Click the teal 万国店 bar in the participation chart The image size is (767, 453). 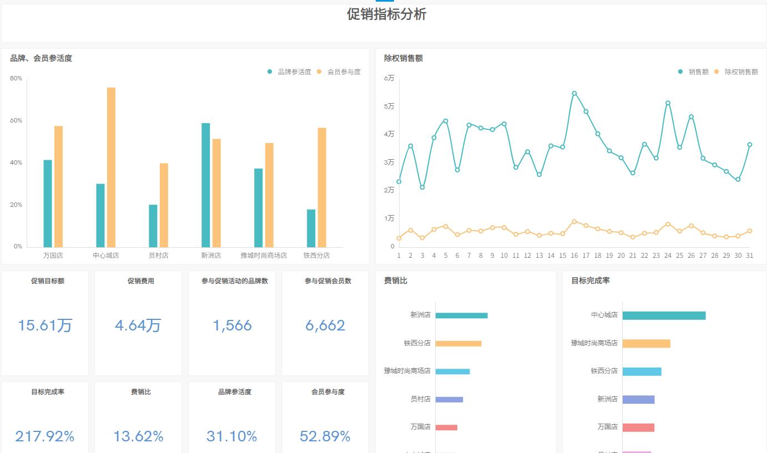click(47, 202)
